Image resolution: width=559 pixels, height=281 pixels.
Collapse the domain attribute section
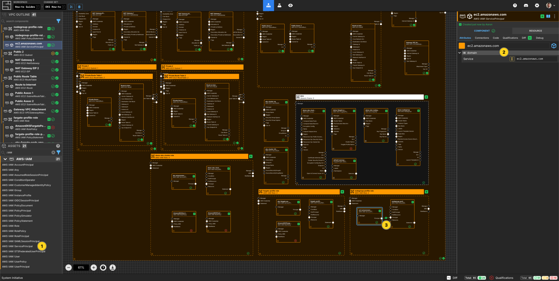[x=460, y=53]
